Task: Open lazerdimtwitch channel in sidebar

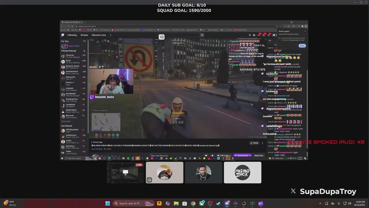Action: pyautogui.click(x=74, y=73)
